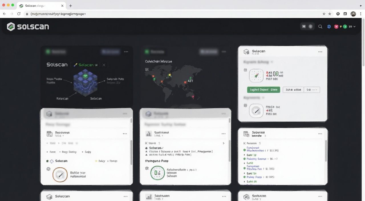Click the Solscan row with the dotted spinner icon
Viewport: 365px width, 201px height.
click(57, 161)
